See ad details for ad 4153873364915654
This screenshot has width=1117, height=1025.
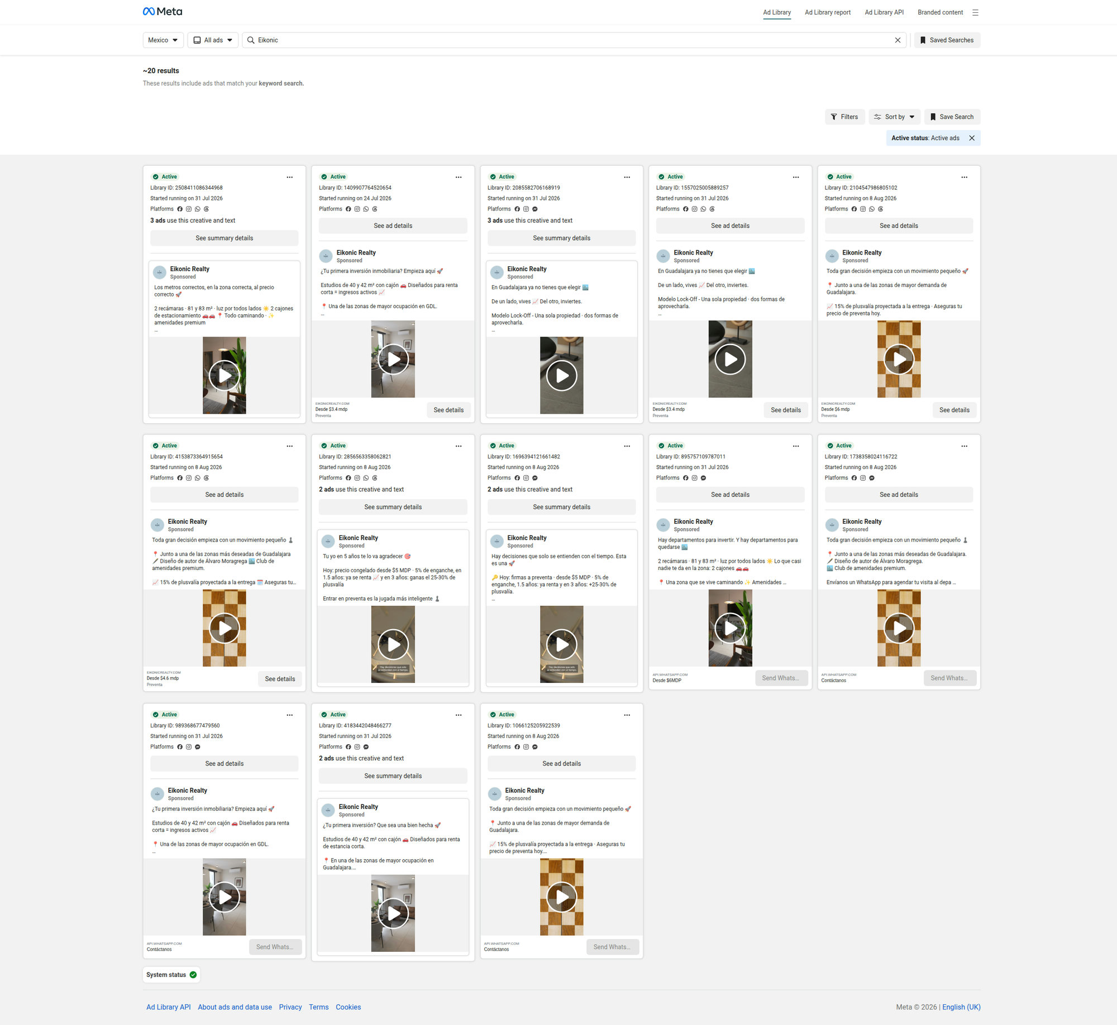point(225,495)
